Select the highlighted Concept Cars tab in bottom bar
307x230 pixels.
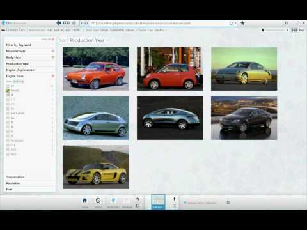158,202
